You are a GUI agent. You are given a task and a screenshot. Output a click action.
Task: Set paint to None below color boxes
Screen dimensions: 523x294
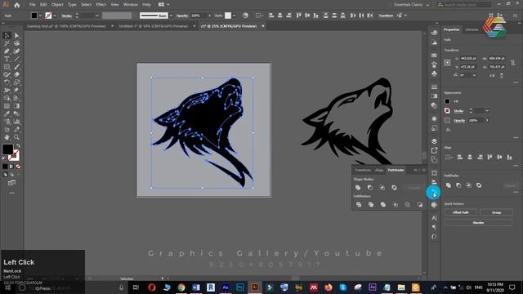tap(18, 167)
